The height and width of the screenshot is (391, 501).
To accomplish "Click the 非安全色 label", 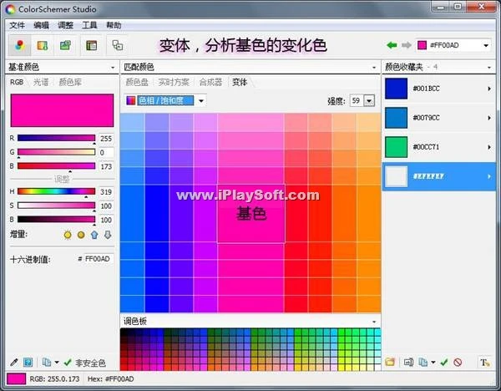I will pos(90,363).
